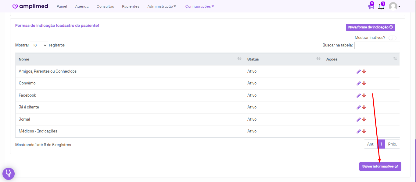Sort the table by Nome column
The width and height of the screenshot is (416, 182).
click(130, 59)
